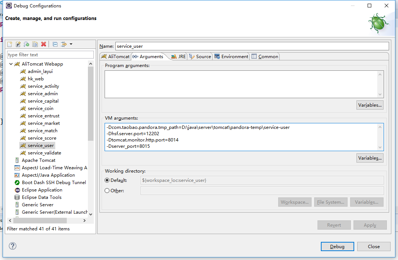Switch to the JRE tab
This screenshot has height=260, width=398.
[178, 57]
